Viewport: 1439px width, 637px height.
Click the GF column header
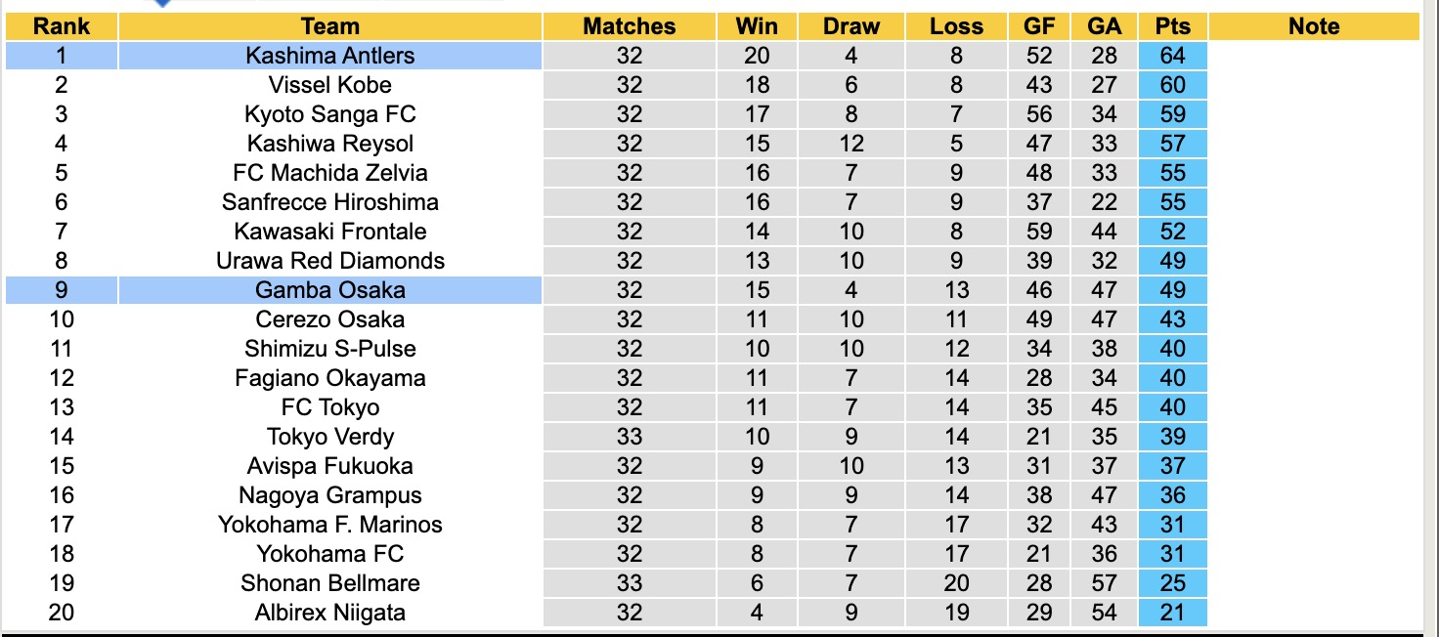1039,26
